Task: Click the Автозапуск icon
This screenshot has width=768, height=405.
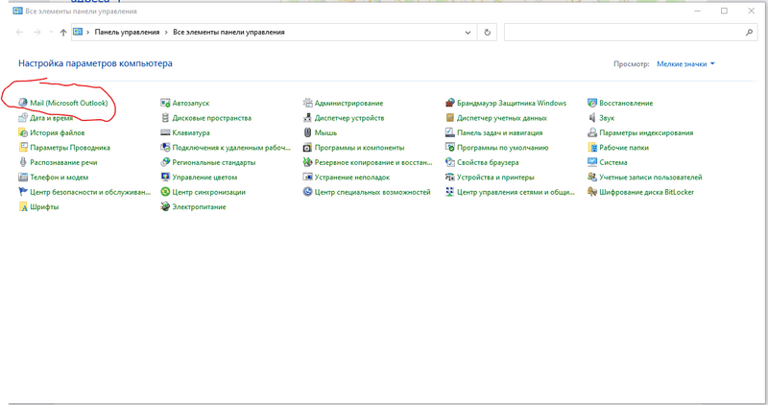Action: pyautogui.click(x=166, y=103)
